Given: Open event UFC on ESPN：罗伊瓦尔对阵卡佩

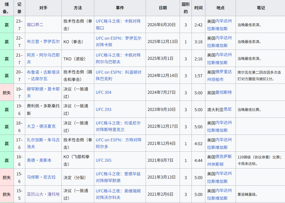Looking at the screenshot, I should coord(119,42).
